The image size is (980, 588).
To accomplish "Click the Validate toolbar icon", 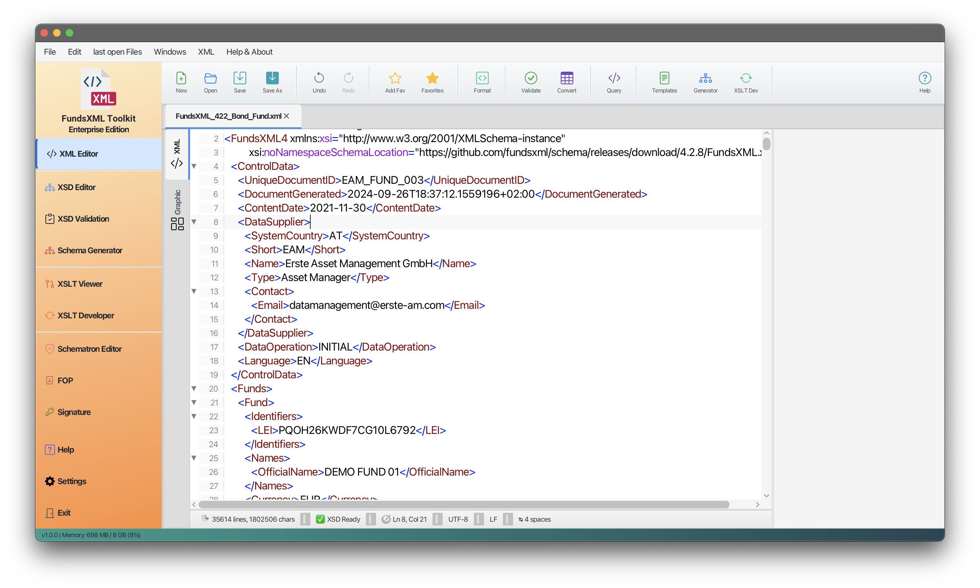I will coord(530,78).
